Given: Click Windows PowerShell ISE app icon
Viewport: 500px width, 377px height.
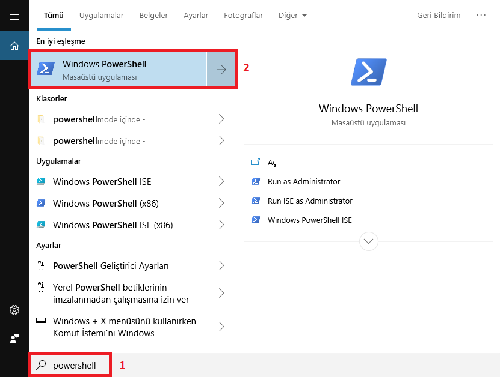Looking at the screenshot, I should point(41,181).
